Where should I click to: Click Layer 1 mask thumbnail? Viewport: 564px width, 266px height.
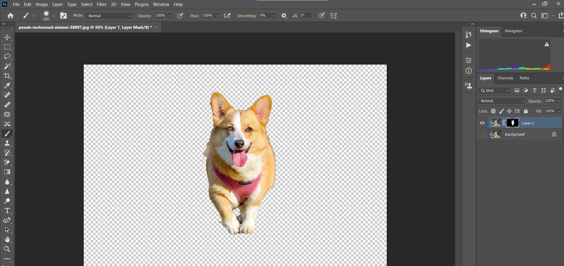coord(513,123)
